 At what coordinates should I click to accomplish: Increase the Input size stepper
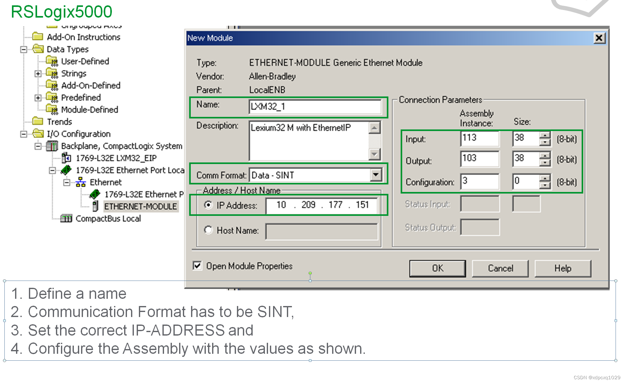tap(545, 135)
